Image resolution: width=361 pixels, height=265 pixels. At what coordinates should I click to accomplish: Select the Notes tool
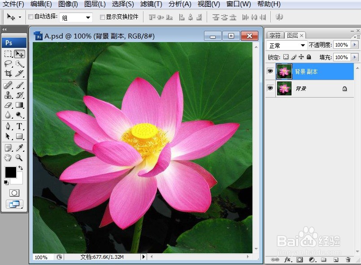point(8,148)
